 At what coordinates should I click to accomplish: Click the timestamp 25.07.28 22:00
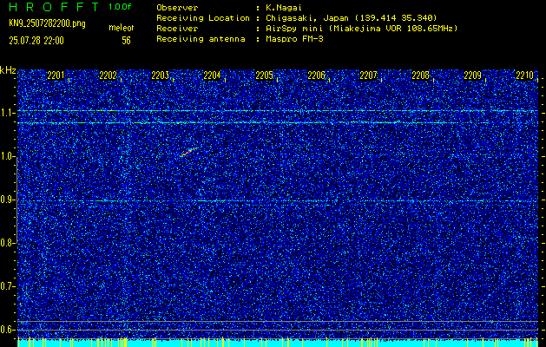[x=36, y=41]
